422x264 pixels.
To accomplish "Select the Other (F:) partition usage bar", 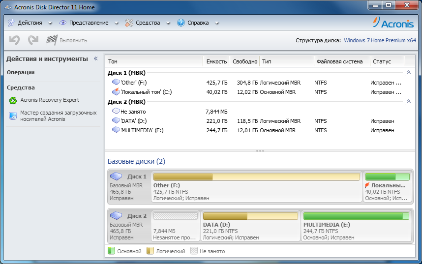I will [256, 177].
